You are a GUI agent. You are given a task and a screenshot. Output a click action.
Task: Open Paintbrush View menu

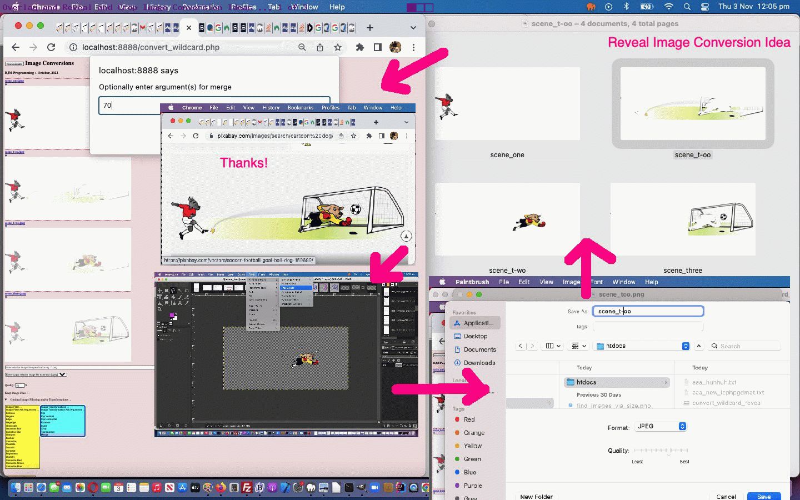[546, 282]
